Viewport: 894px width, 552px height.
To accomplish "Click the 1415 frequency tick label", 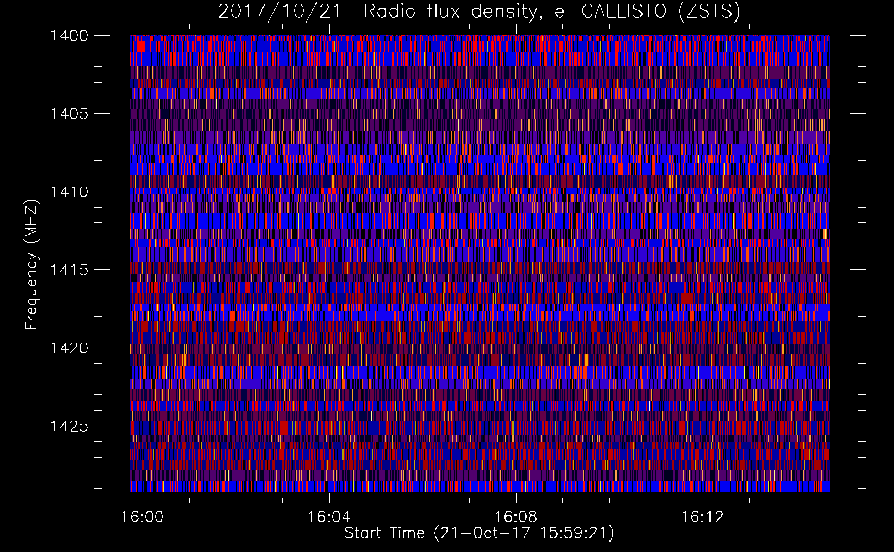I will tap(69, 270).
